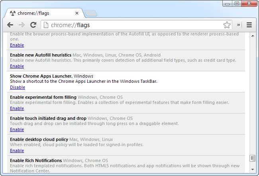This screenshot has width=259, height=176.
Task: Close the chrome://flags tab
Action: pyautogui.click(x=77, y=13)
